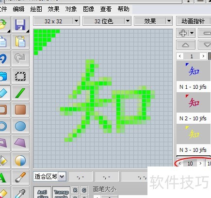211x198 pixels.
Task: Click the clipboard Paste icon
Action: tap(20, 41)
